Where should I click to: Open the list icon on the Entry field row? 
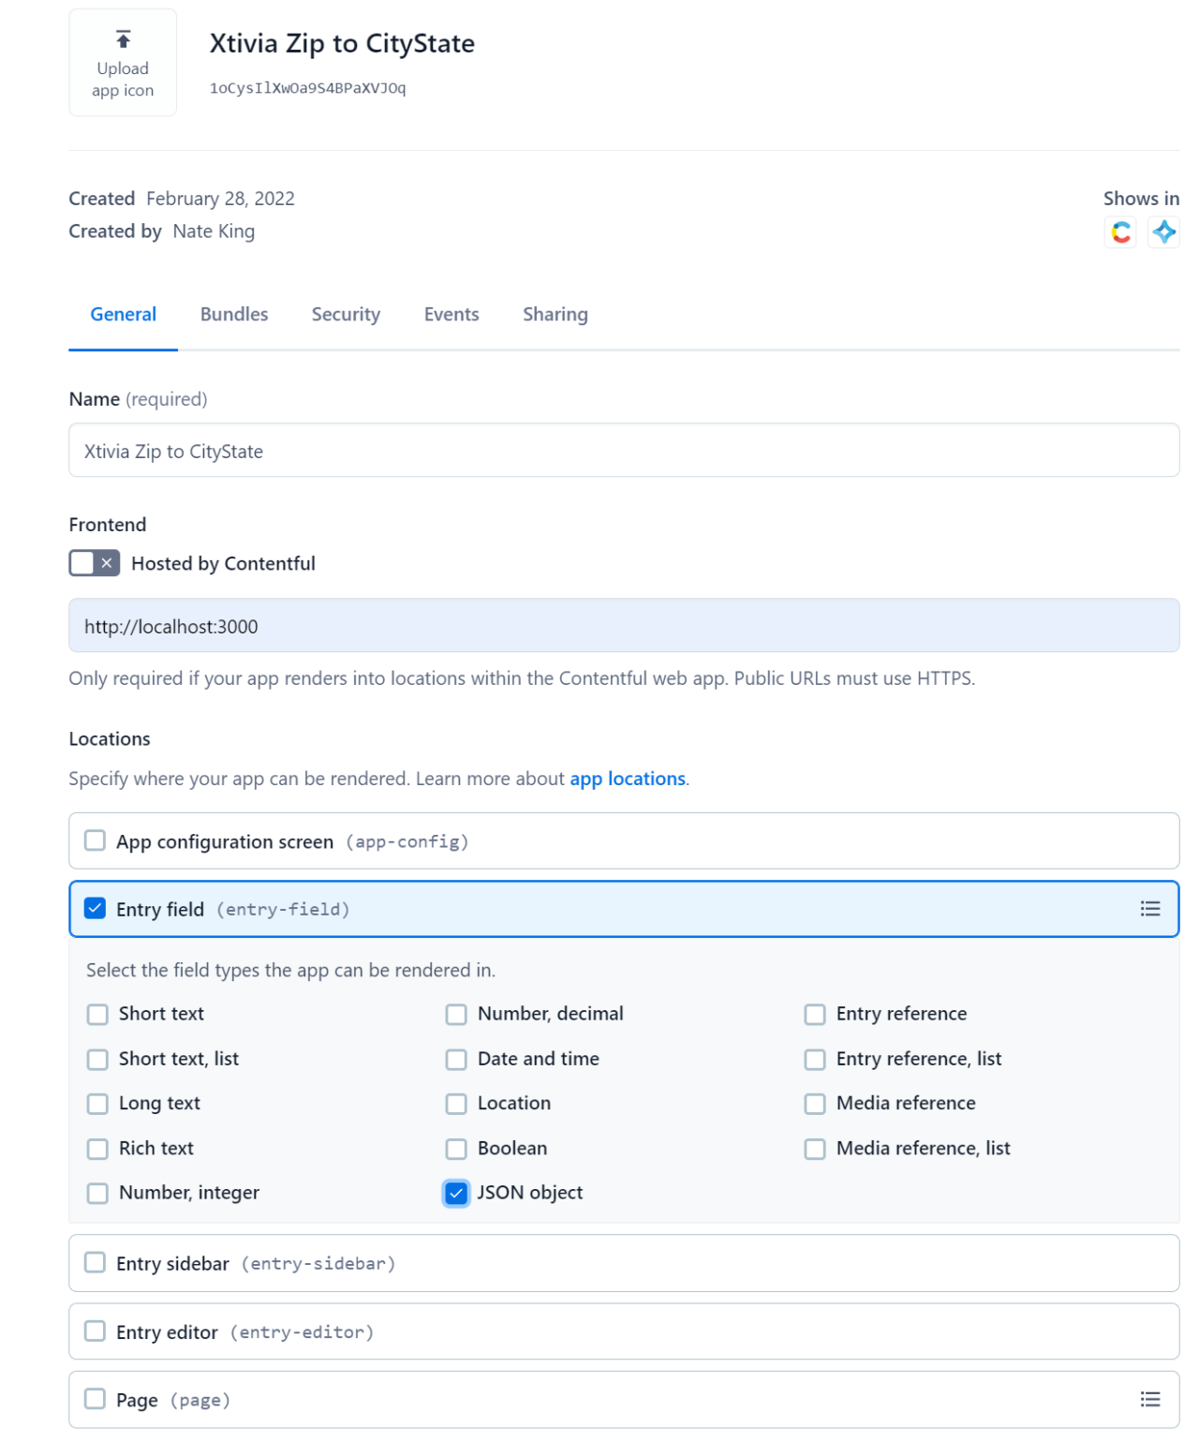coord(1149,909)
